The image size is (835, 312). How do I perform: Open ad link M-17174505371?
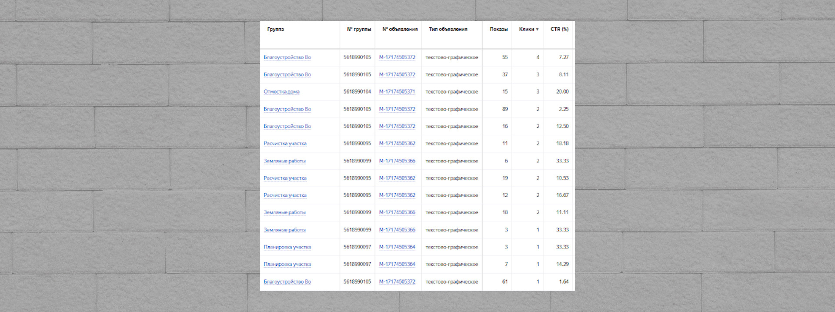pos(397,92)
